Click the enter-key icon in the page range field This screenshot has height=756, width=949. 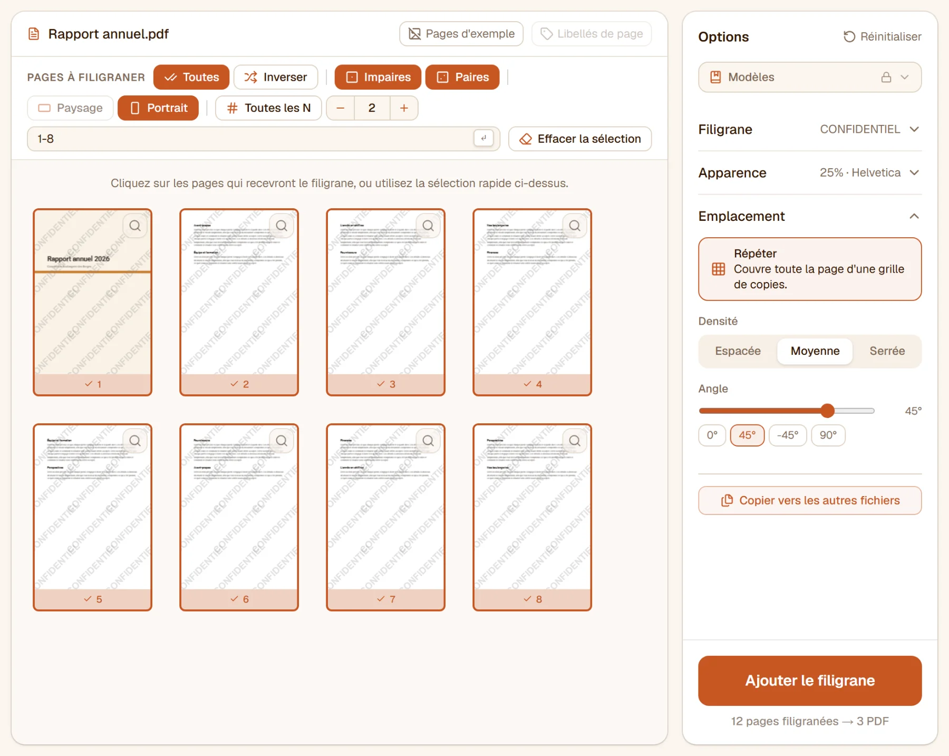pos(483,138)
